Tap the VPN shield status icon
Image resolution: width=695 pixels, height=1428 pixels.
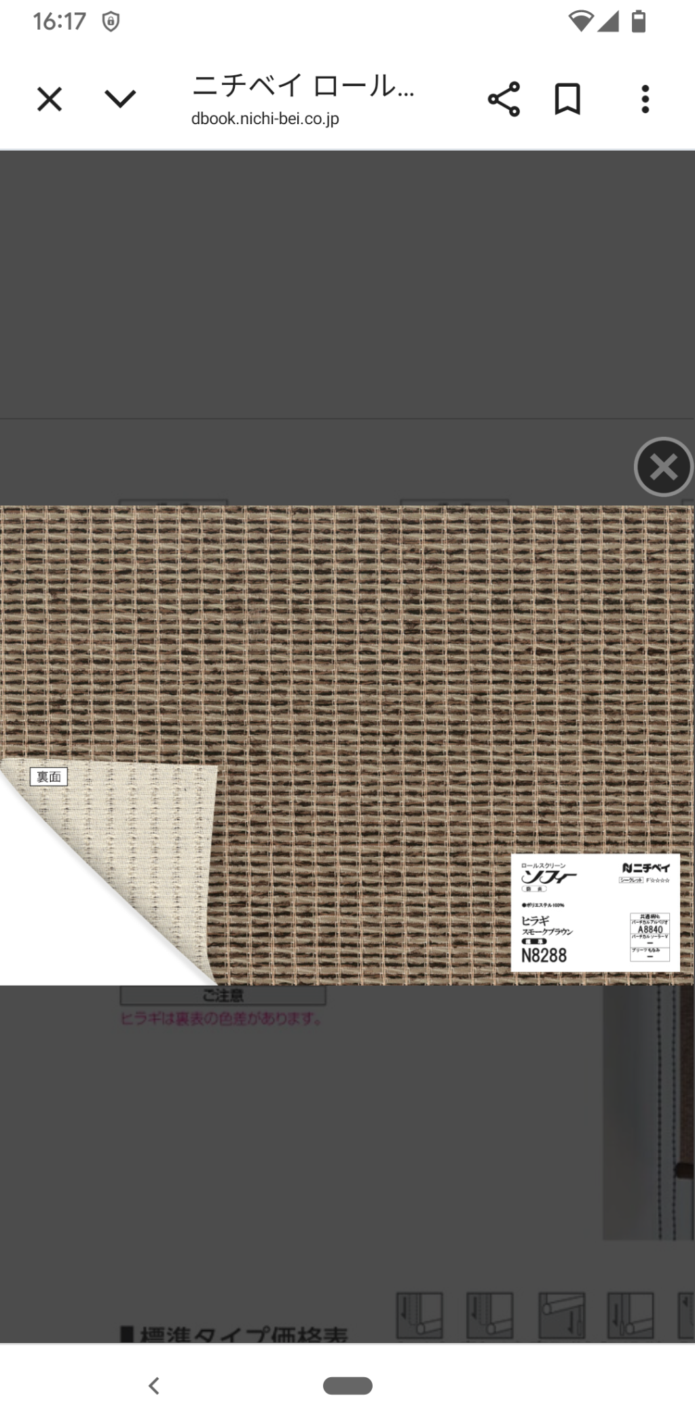pyautogui.click(x=111, y=22)
